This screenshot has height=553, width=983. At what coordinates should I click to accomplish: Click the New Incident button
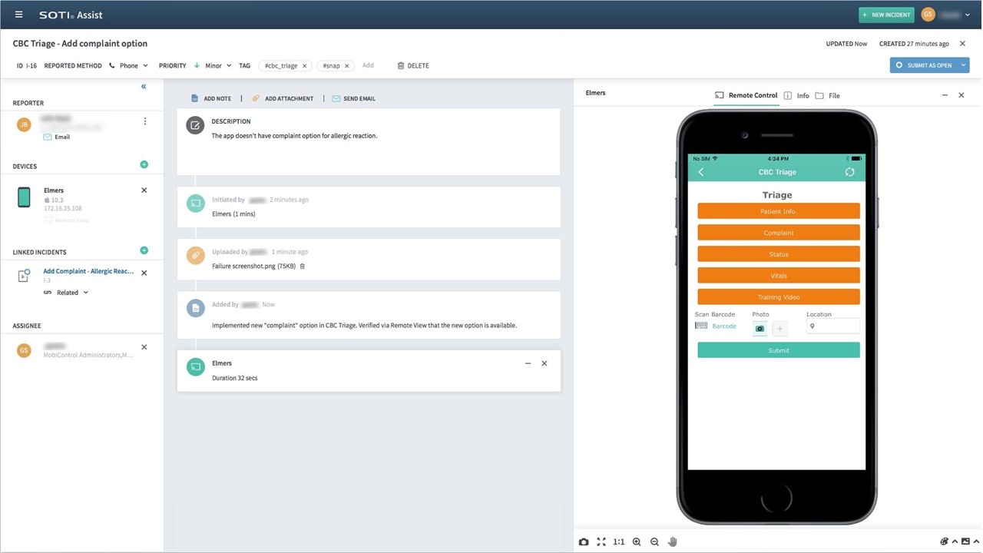[885, 15]
